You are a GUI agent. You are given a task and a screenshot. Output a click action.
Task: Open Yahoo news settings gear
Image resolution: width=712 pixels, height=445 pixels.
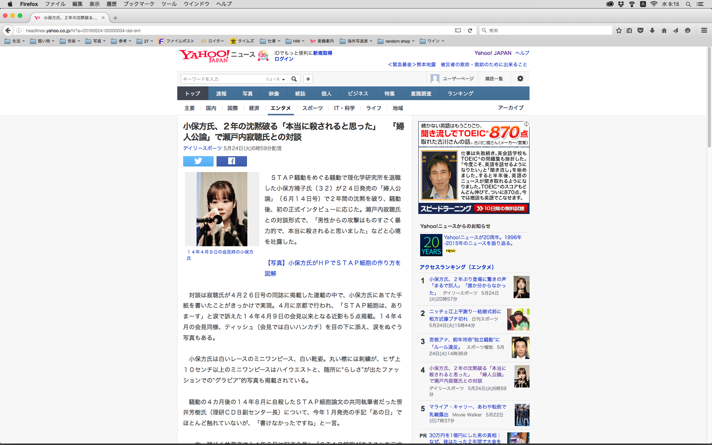click(x=520, y=79)
